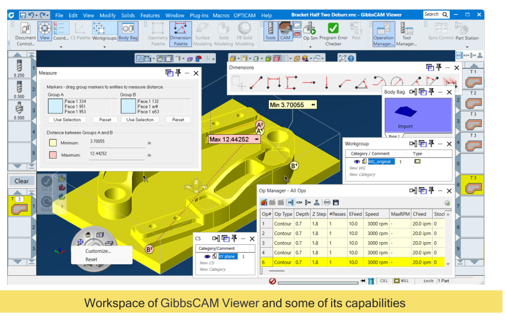Open the Operation Manager
The image size is (505, 322).
(x=383, y=34)
